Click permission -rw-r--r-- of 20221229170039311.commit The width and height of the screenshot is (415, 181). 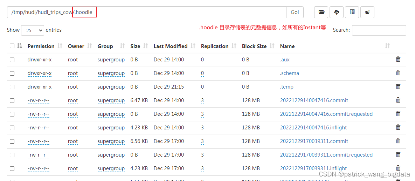pos(39,141)
